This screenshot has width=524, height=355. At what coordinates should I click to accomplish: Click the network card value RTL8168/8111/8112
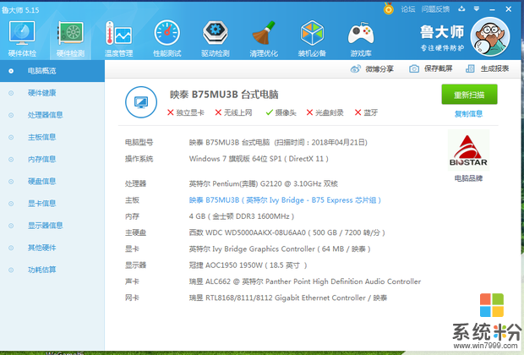(x=288, y=298)
